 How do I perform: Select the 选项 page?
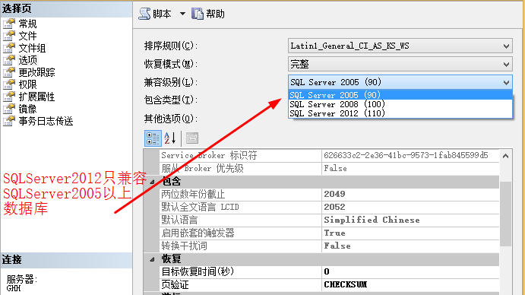point(28,60)
